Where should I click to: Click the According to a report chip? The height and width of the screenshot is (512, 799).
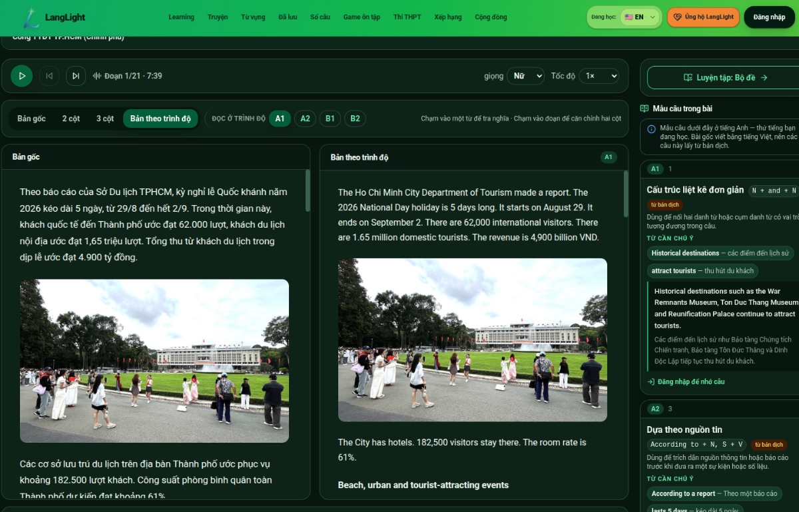tap(714, 493)
